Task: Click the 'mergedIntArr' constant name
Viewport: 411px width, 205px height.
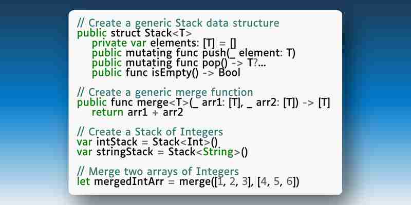Action: pyautogui.click(x=129, y=181)
